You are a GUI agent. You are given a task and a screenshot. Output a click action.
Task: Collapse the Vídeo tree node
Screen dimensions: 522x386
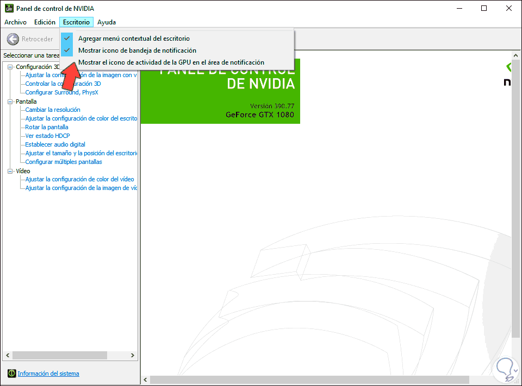[x=10, y=171]
